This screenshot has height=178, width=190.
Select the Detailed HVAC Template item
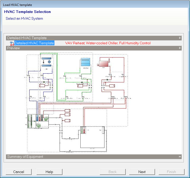[x=34, y=43]
